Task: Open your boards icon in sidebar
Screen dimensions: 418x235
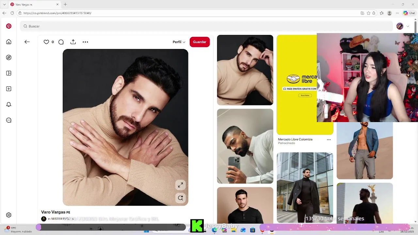Action: [x=9, y=73]
